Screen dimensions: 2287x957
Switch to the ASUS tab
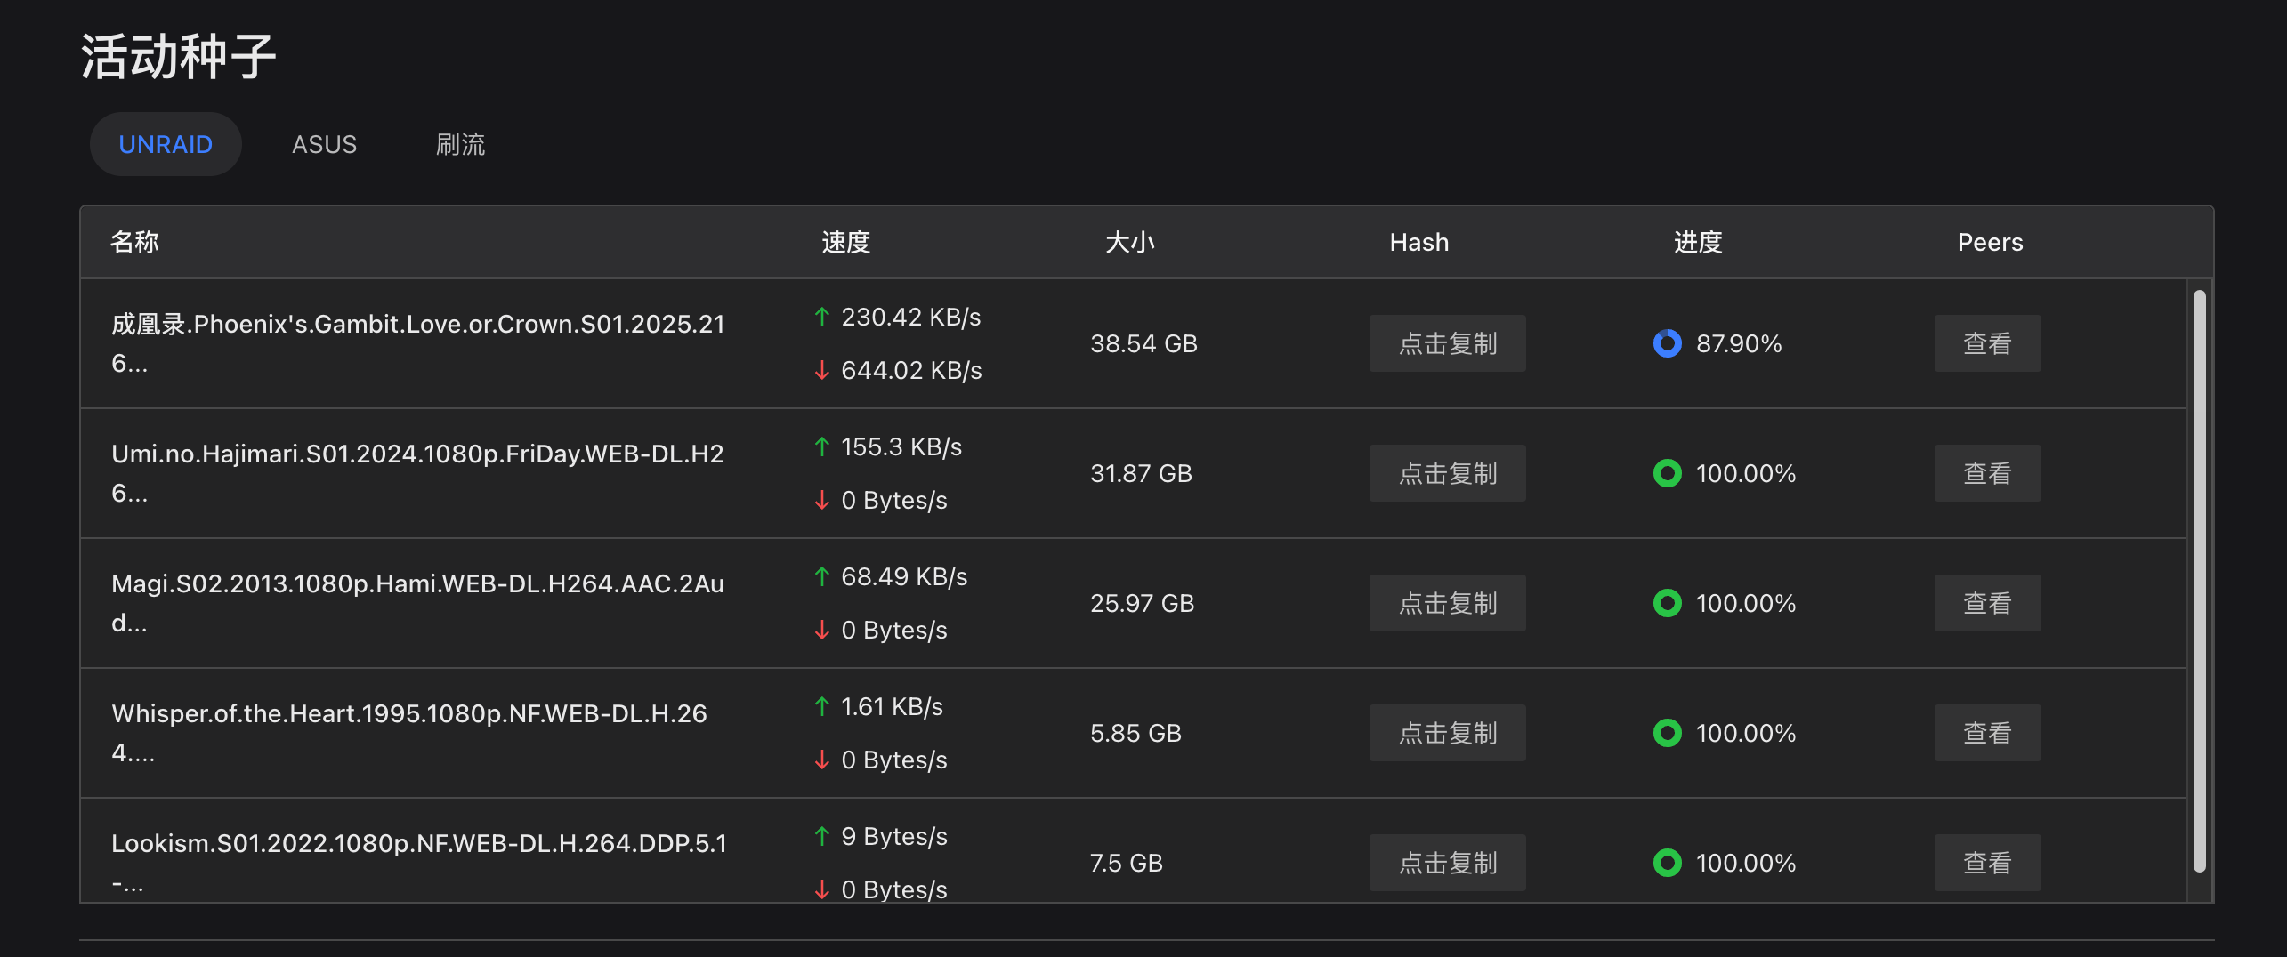coord(324,144)
